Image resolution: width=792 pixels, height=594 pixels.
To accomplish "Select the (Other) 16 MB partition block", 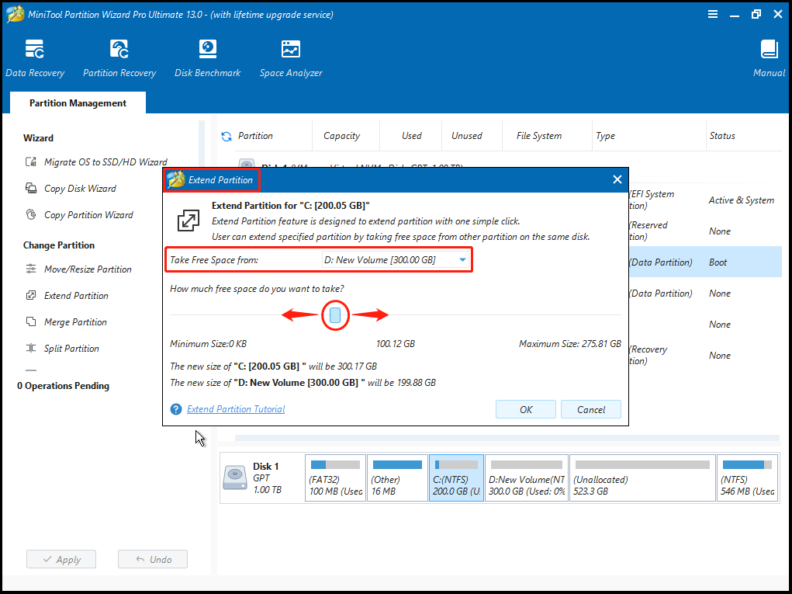I will [397, 478].
